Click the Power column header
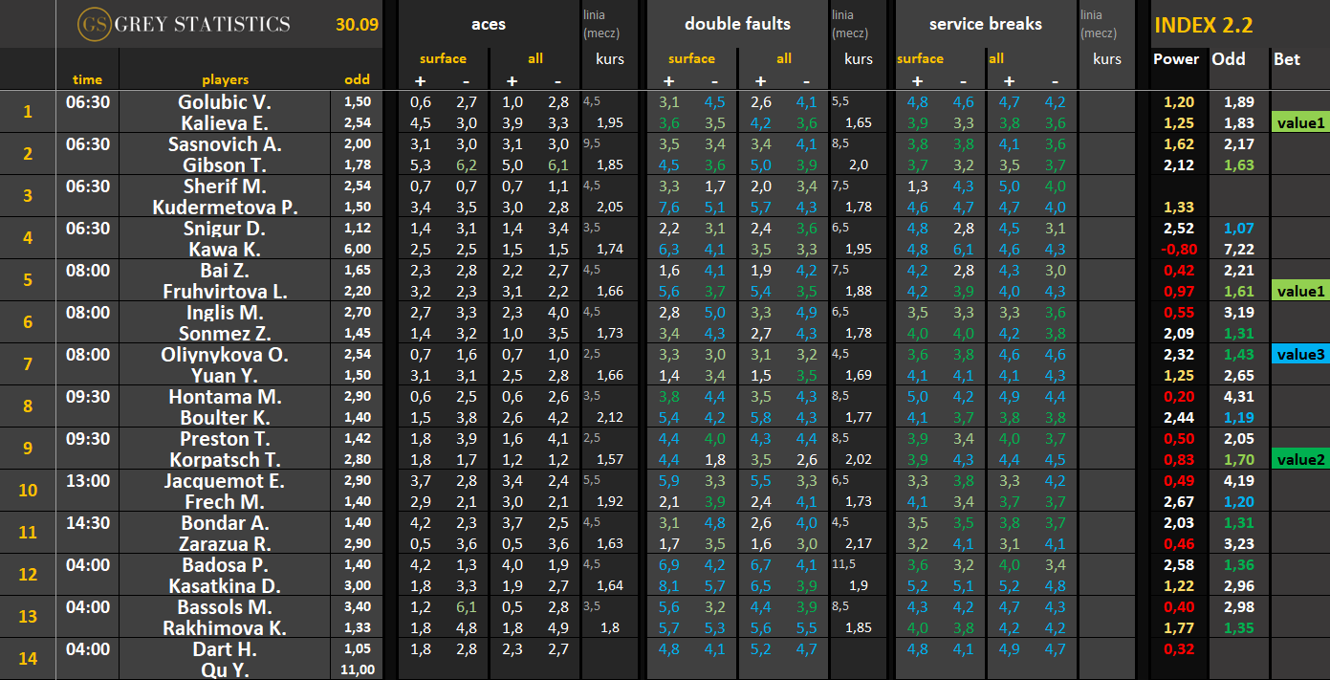This screenshot has height=680, width=1330. coord(1176,59)
